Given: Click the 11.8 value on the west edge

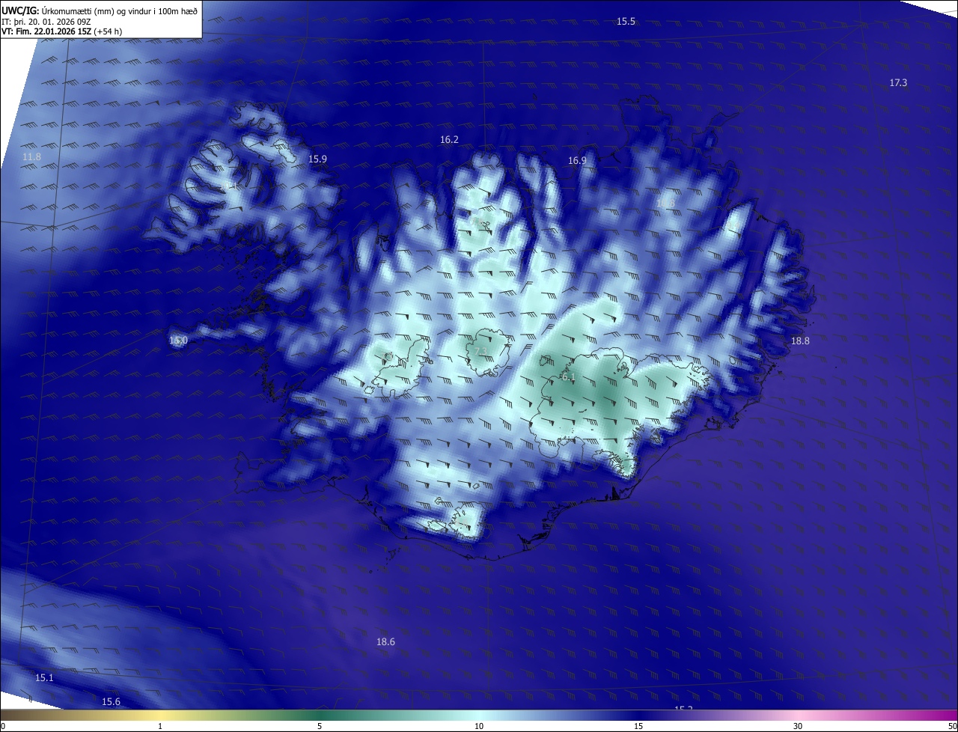Looking at the screenshot, I should (x=31, y=157).
